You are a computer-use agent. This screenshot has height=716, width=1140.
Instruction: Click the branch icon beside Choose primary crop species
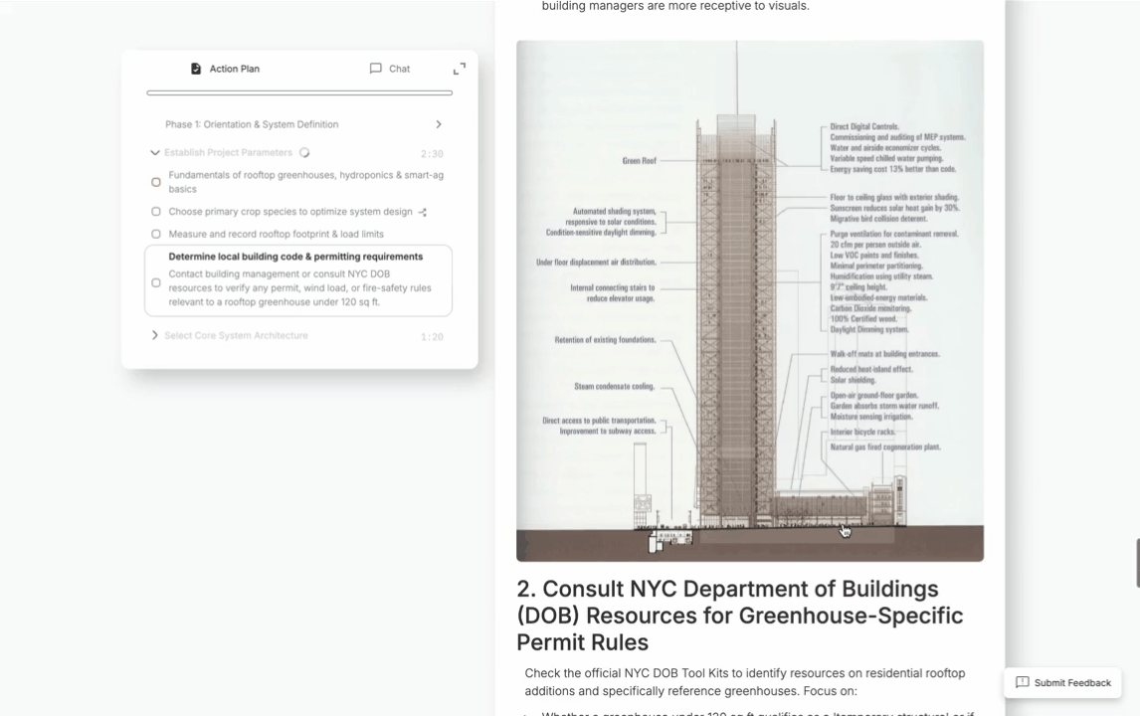pyautogui.click(x=423, y=212)
